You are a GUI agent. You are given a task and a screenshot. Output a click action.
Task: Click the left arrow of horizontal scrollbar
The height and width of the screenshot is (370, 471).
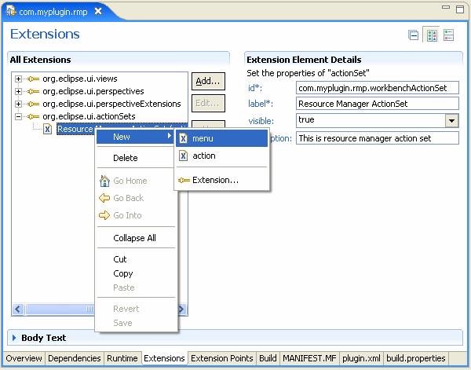tap(18, 309)
